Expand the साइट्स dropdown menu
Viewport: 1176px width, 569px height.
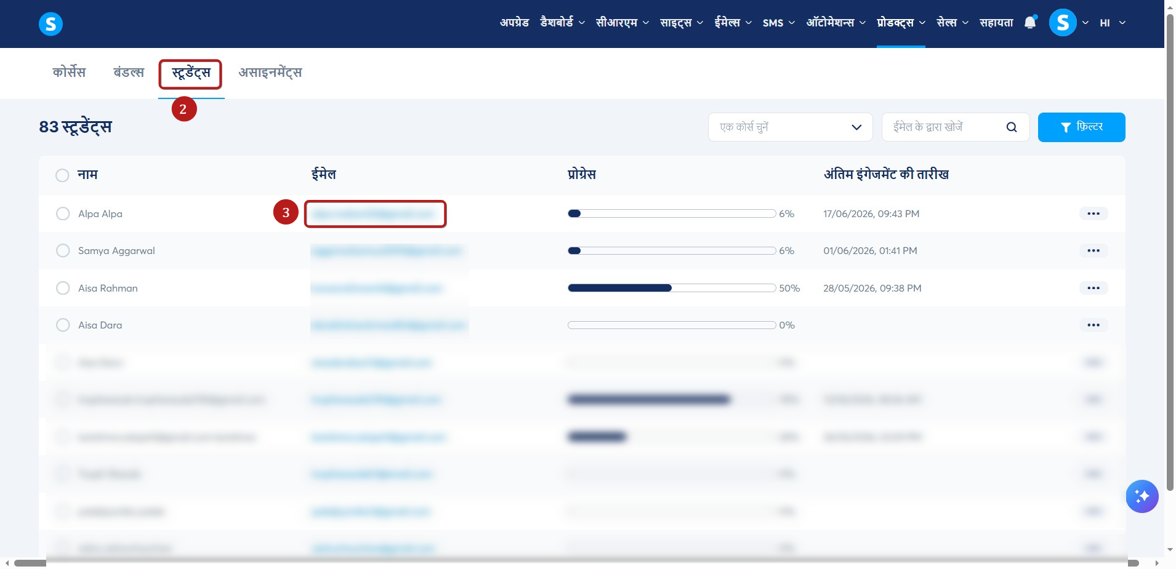(x=682, y=23)
